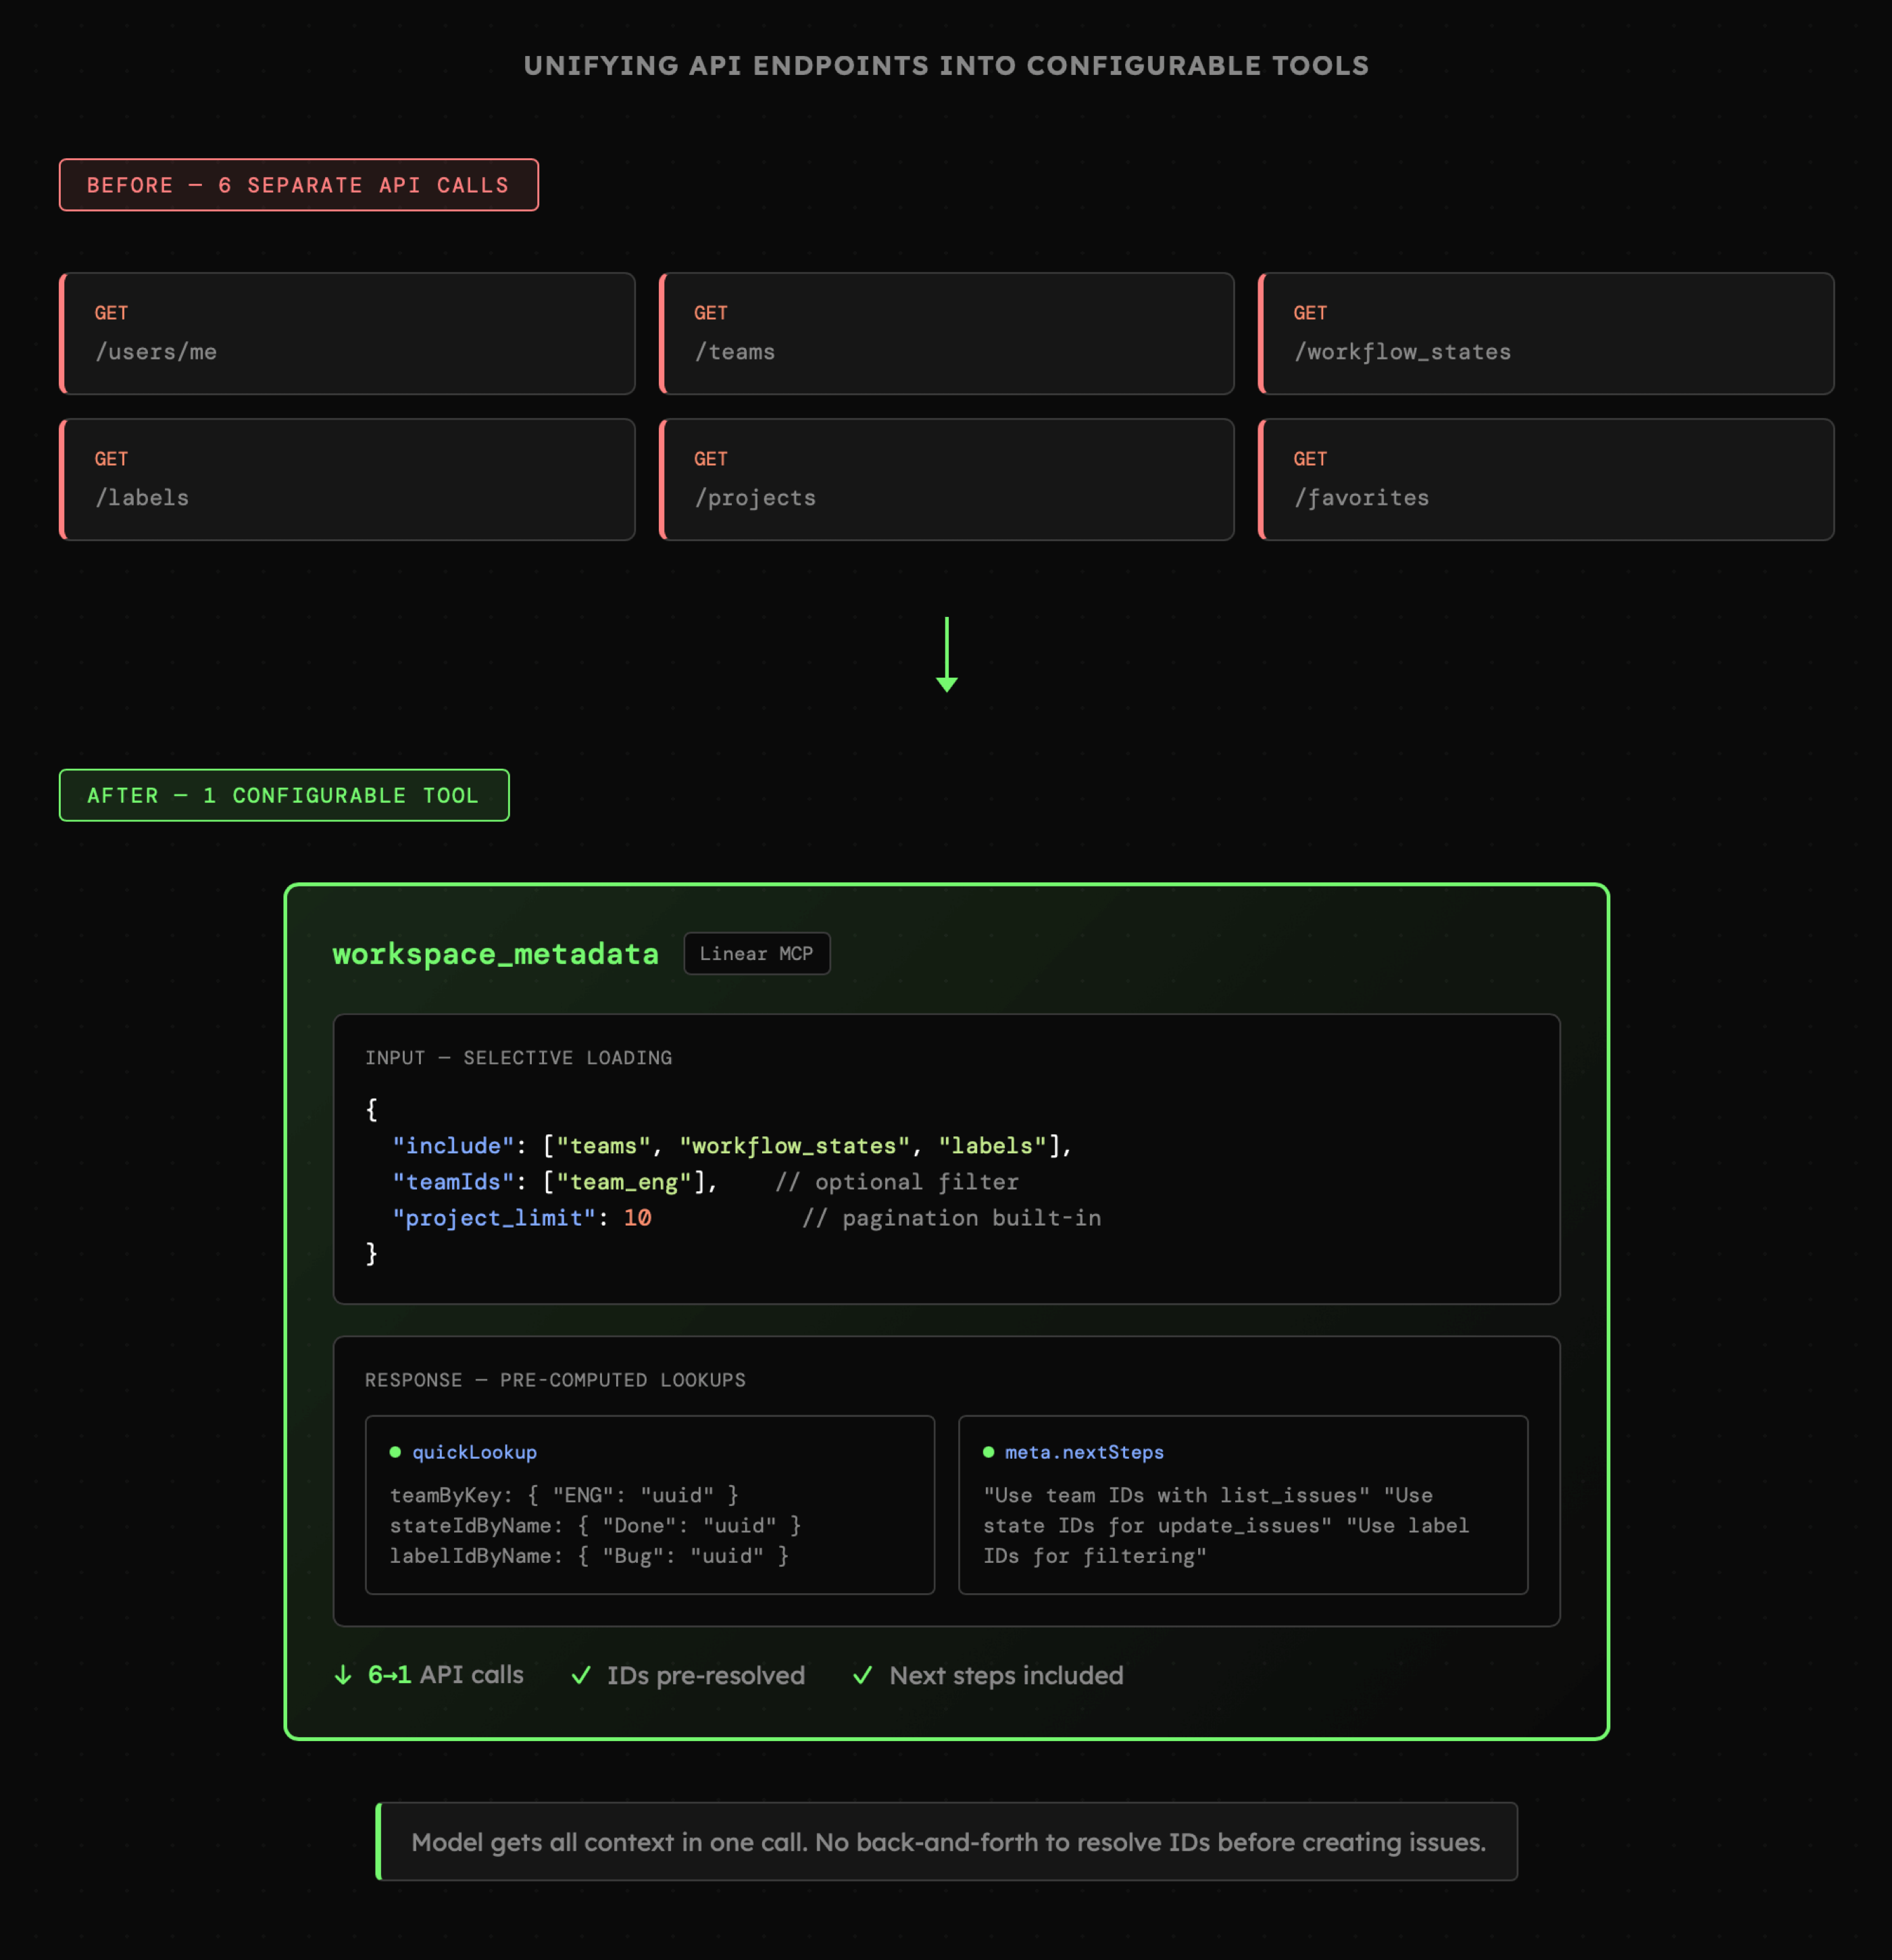1892x1960 pixels.
Task: Click the Linear MCP badge
Action: click(756, 954)
